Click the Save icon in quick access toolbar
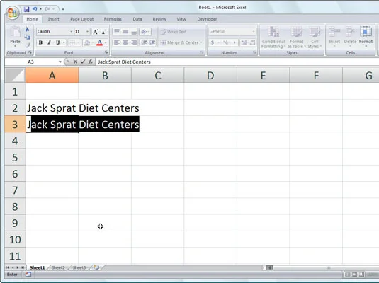This screenshot has height=283, width=379. [27, 9]
